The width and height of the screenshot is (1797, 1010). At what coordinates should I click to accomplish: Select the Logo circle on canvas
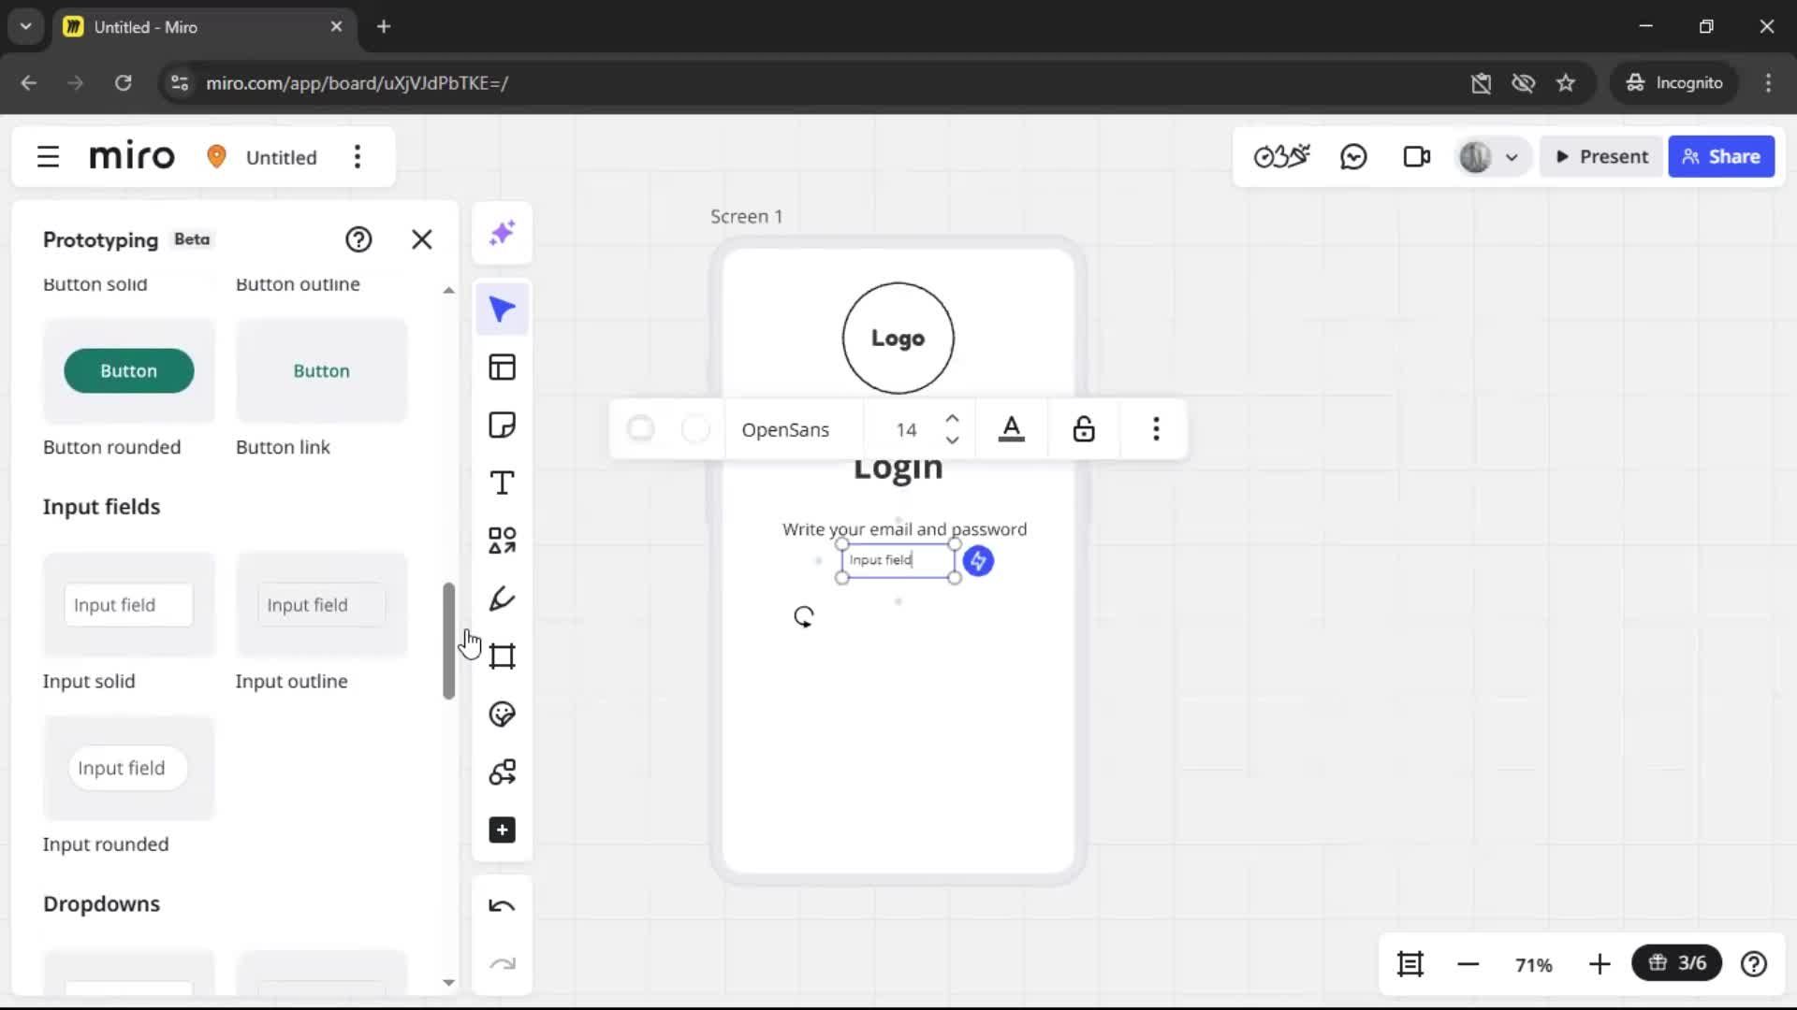click(x=898, y=339)
